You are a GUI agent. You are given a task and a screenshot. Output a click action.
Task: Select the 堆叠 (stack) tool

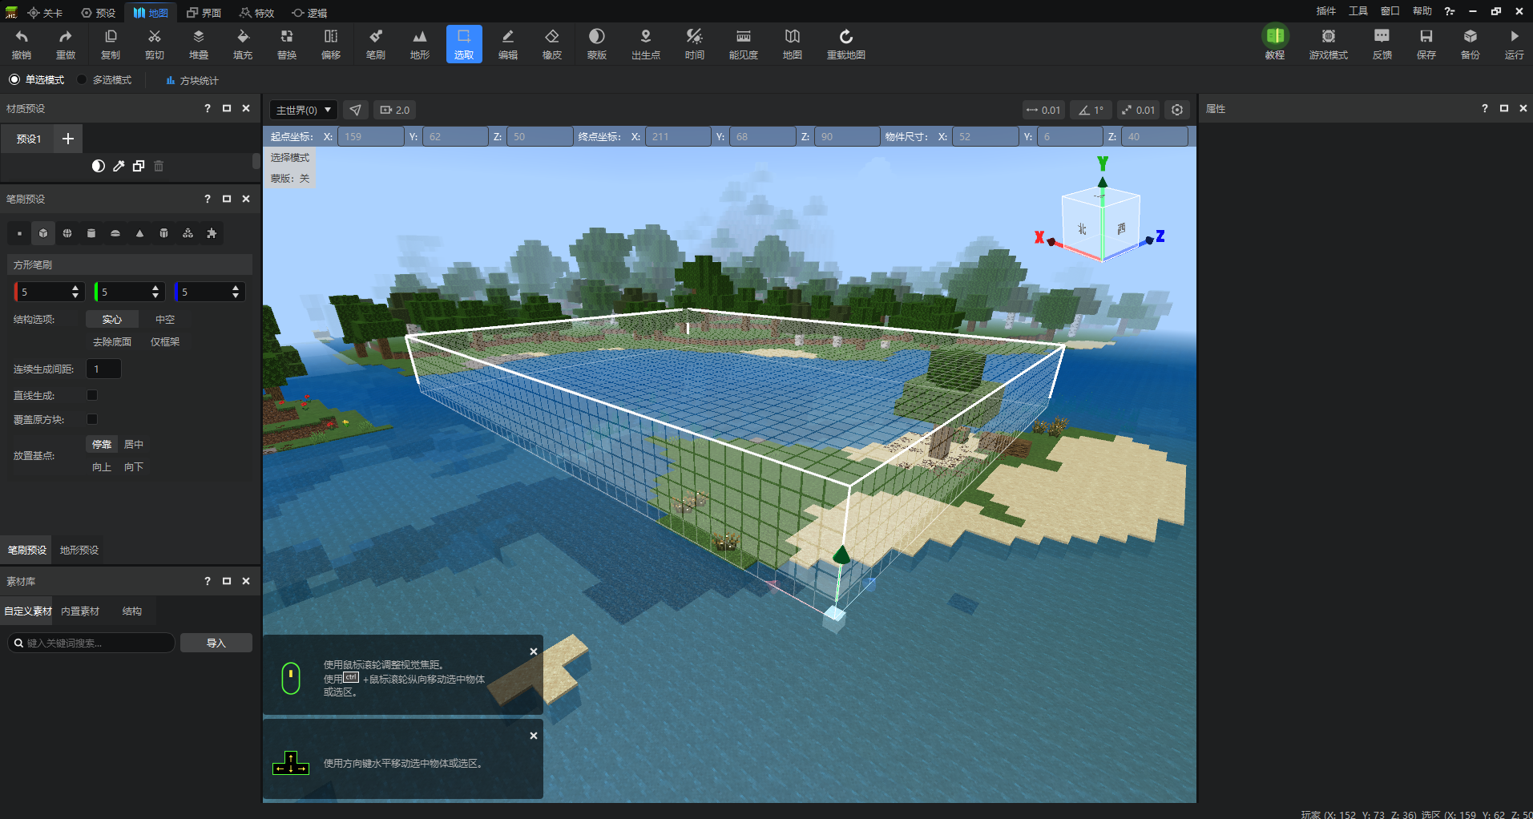click(199, 44)
